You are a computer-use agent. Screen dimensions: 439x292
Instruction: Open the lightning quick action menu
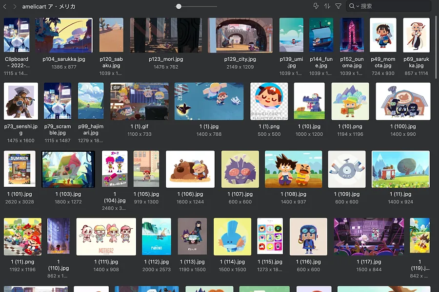pyautogui.click(x=316, y=6)
